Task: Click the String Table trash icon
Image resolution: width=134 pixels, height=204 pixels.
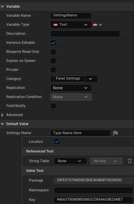Action: (130, 161)
